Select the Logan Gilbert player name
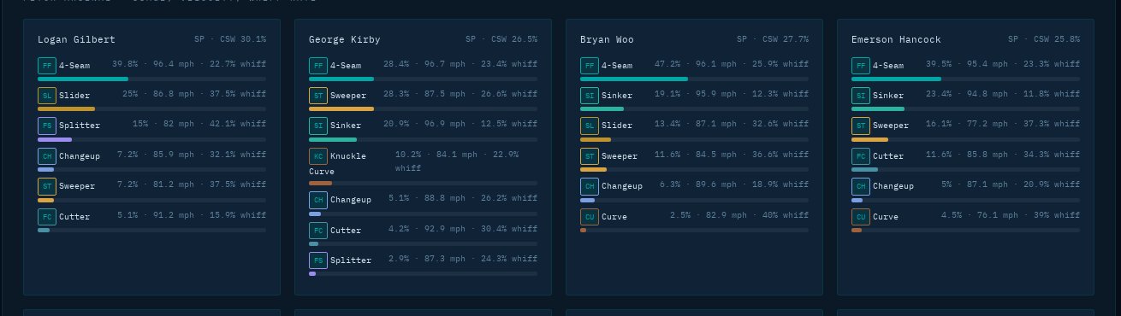Viewport: 1121px width, 316px height. point(76,39)
